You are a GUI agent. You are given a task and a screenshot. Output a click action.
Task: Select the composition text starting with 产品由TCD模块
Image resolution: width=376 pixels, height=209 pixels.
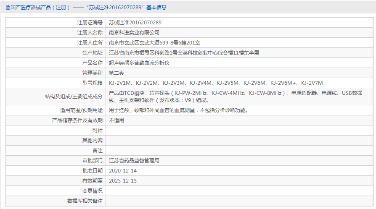(236, 97)
